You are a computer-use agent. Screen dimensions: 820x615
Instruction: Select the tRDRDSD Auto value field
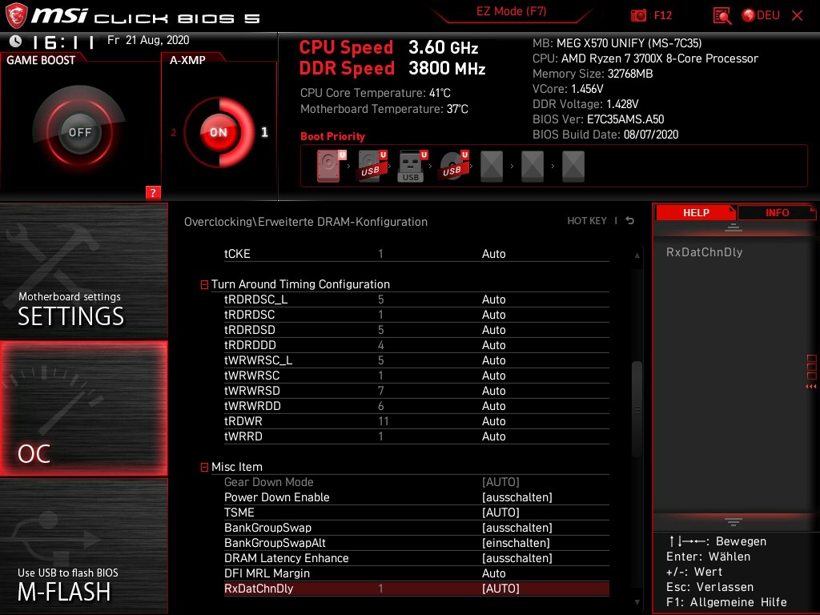pos(493,329)
